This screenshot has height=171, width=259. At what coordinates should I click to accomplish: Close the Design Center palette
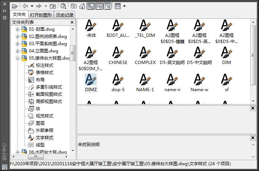[5, 4]
